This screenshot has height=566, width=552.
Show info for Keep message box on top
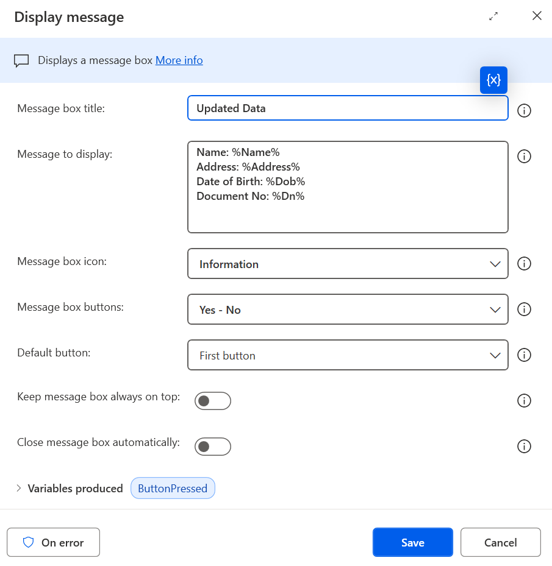coord(524,401)
